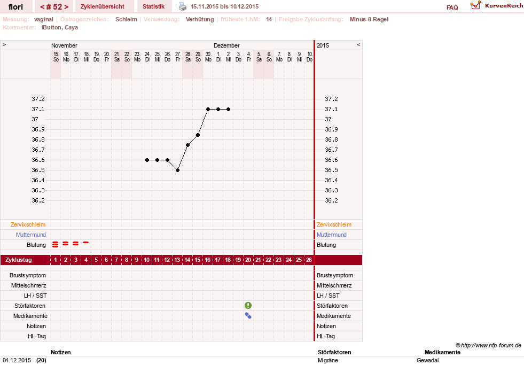Image resolution: width=524 pixels, height=373 pixels.
Task: Click the Messung value vaginal
Action: pos(44,19)
